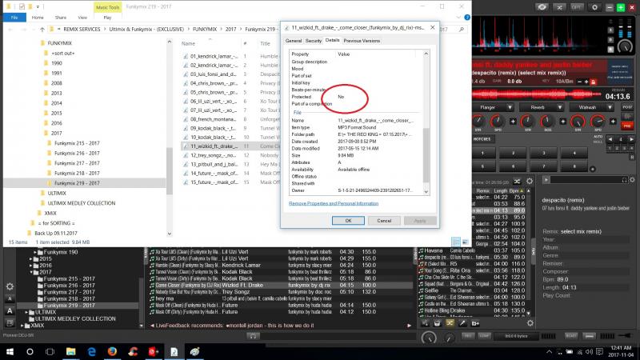Trigger hot cue pad 1

tap(482, 153)
